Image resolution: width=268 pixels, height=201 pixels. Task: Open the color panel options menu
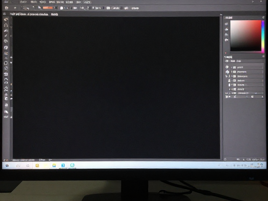point(263,18)
